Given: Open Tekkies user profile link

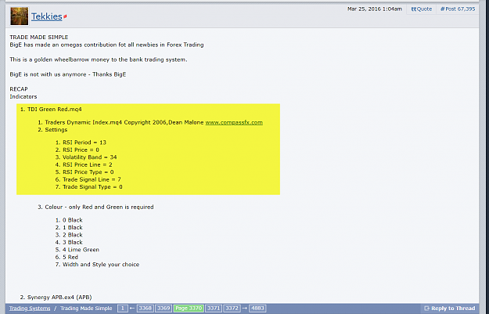Looking at the screenshot, I should tap(46, 16).
